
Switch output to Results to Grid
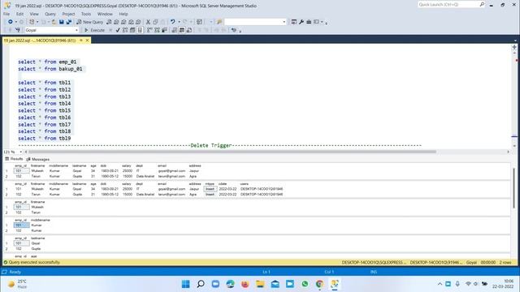[182, 30]
